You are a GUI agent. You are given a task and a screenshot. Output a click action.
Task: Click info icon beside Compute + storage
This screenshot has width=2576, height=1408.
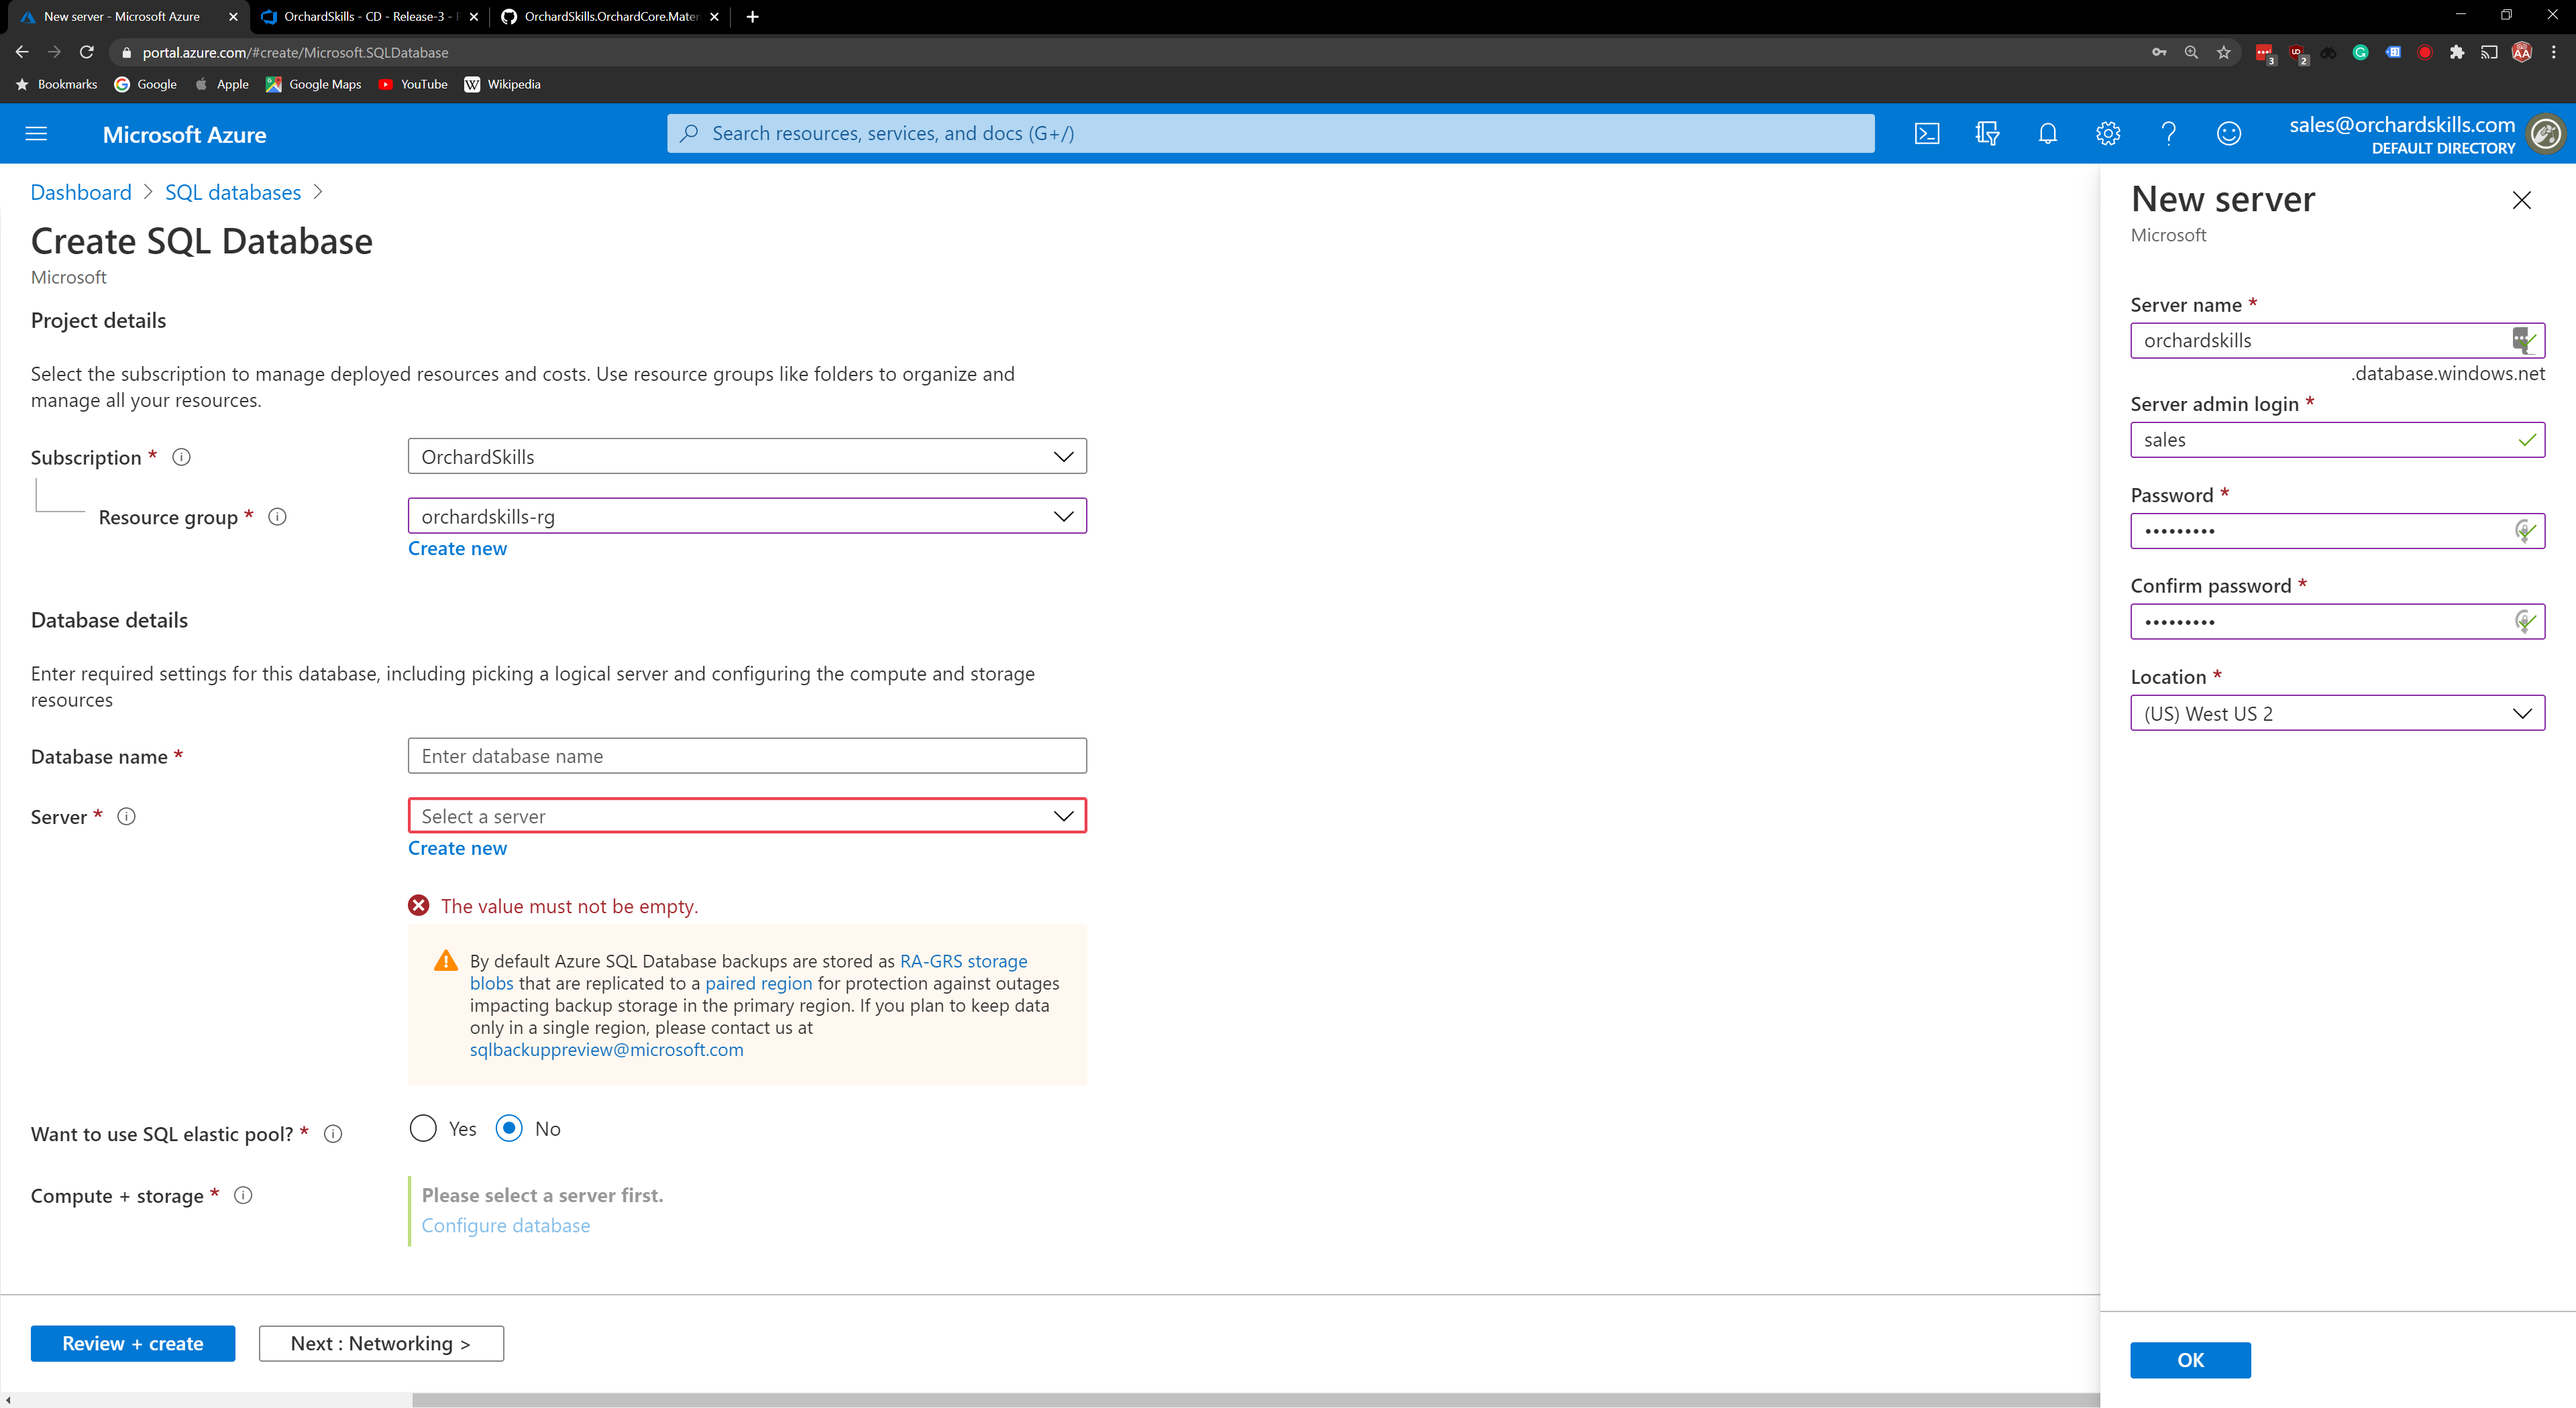[x=243, y=1195]
